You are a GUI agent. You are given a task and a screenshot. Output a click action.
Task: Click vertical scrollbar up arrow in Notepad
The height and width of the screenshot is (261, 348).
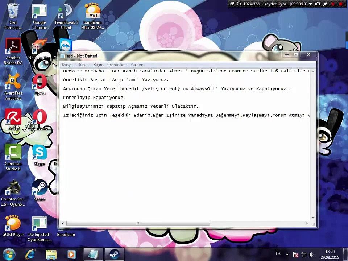pos(313,71)
